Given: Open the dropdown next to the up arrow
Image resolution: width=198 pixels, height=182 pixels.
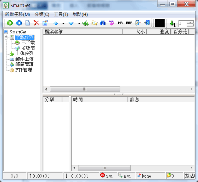Looking at the screenshot, I should 63,23.
